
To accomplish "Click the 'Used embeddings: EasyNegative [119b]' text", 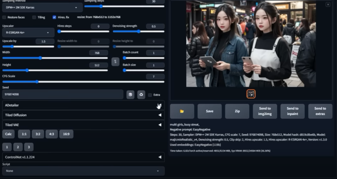I will coord(195,145).
